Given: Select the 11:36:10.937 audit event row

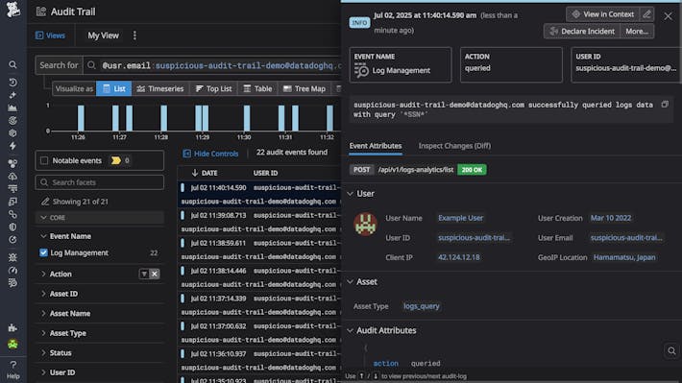Looking at the screenshot, I should [x=259, y=360].
